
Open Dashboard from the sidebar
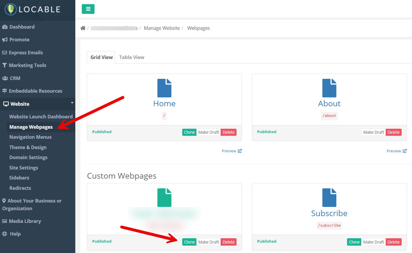[x=22, y=27]
